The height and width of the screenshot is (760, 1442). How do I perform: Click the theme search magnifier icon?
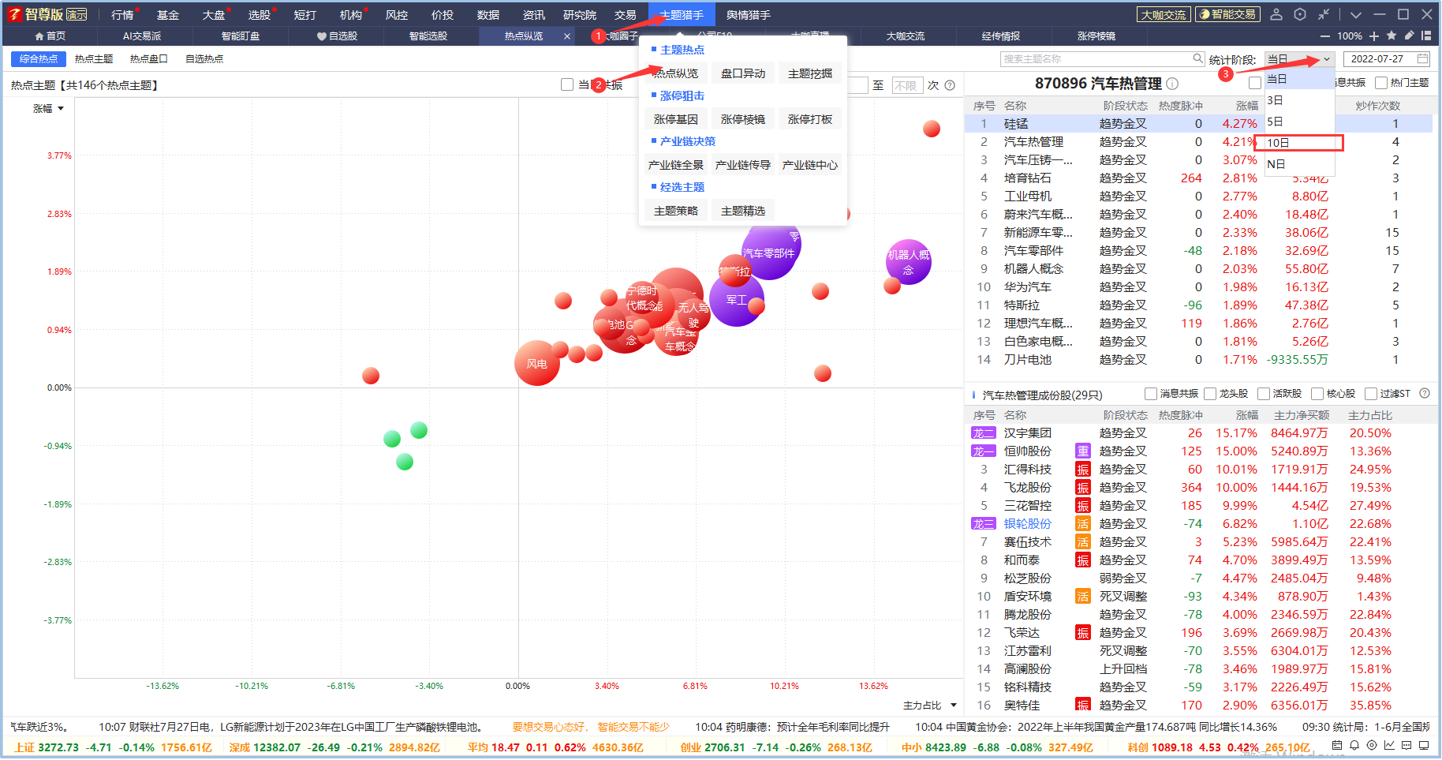tap(1197, 58)
